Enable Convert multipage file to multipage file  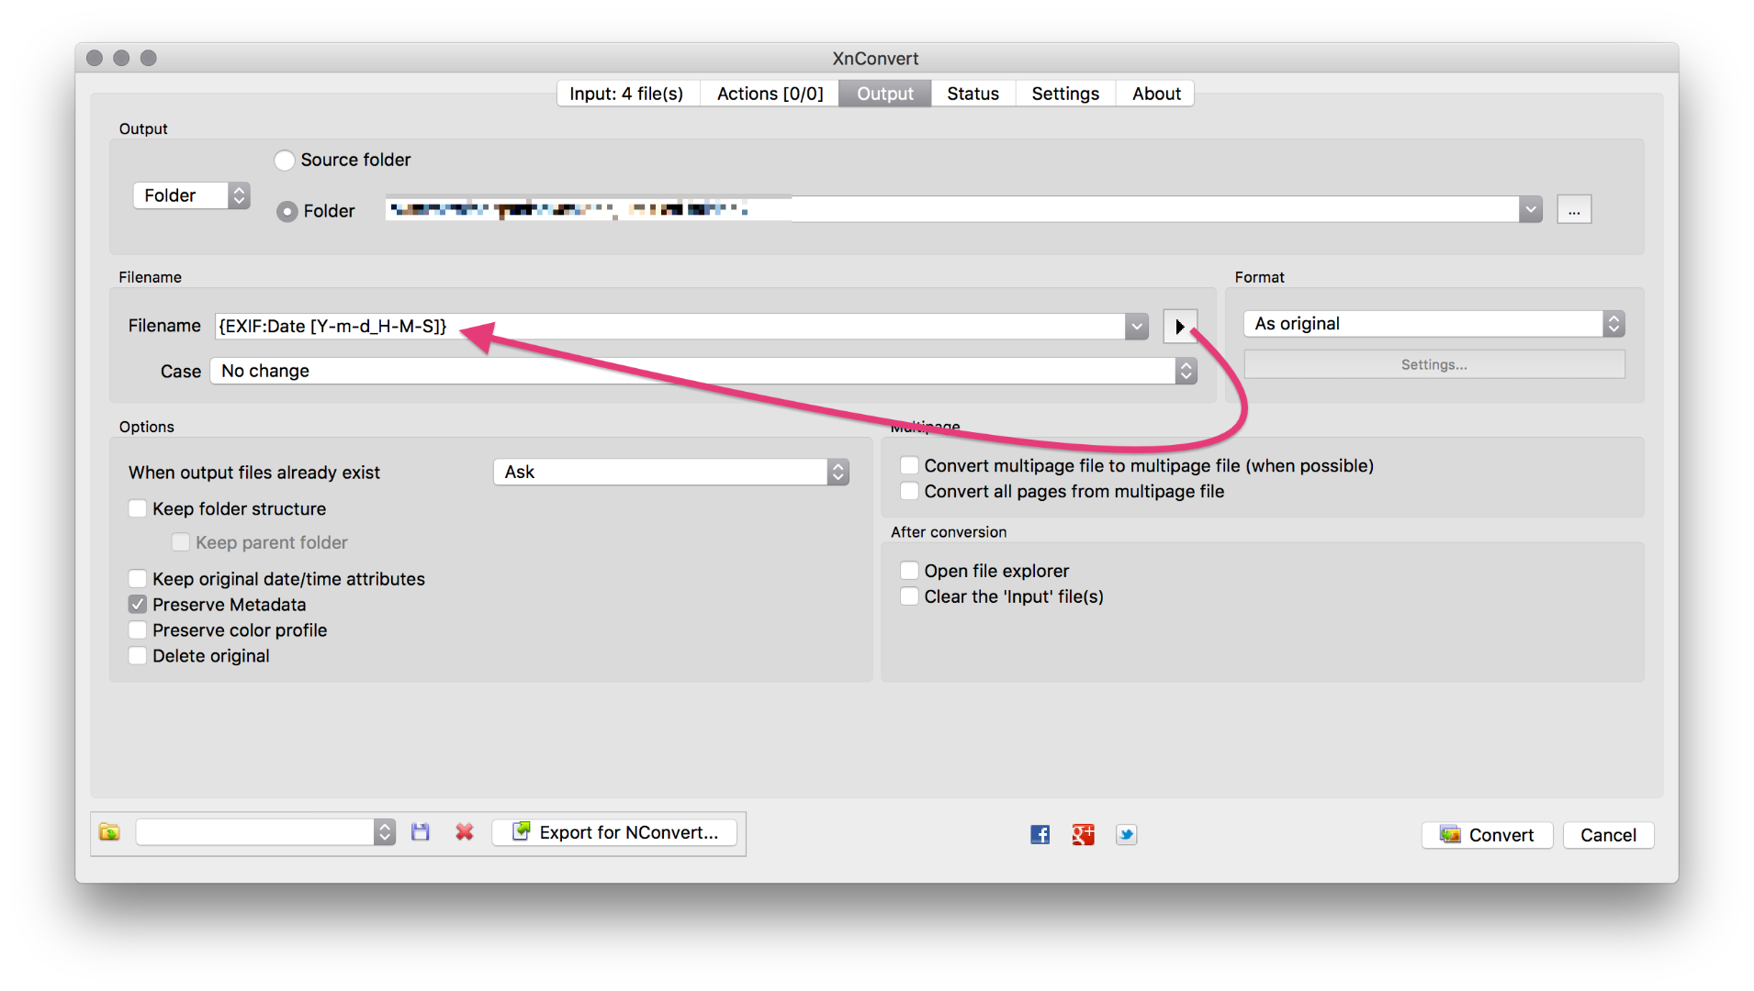909,465
